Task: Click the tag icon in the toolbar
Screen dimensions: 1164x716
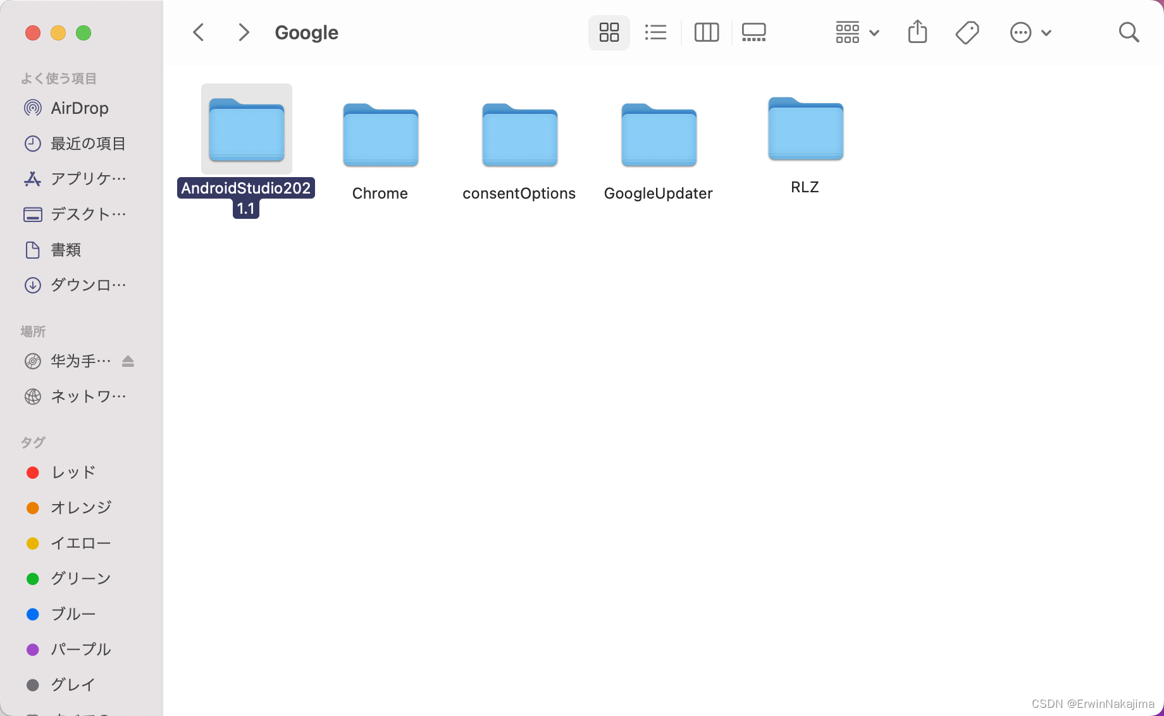Action: [967, 32]
